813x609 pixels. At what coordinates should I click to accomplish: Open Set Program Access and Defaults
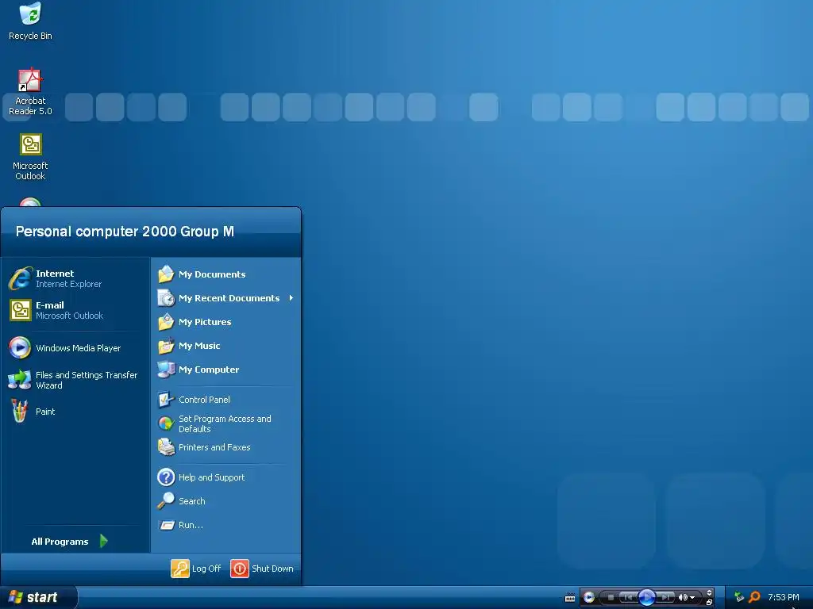pyautogui.click(x=225, y=423)
